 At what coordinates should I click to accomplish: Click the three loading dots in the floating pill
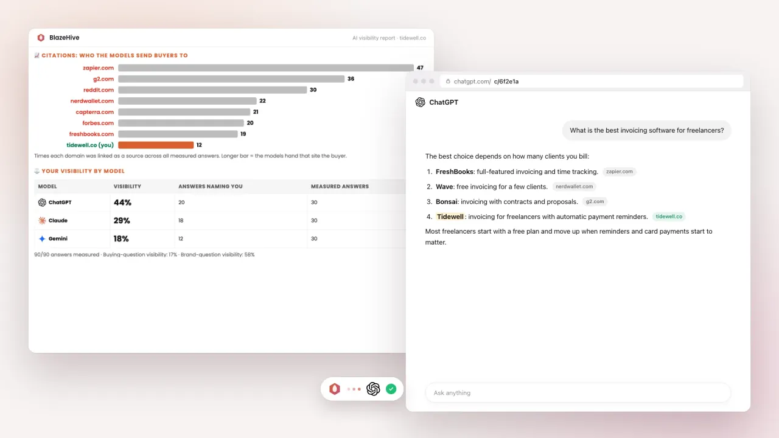(x=354, y=389)
